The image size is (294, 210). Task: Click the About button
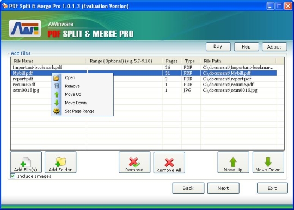point(274,47)
